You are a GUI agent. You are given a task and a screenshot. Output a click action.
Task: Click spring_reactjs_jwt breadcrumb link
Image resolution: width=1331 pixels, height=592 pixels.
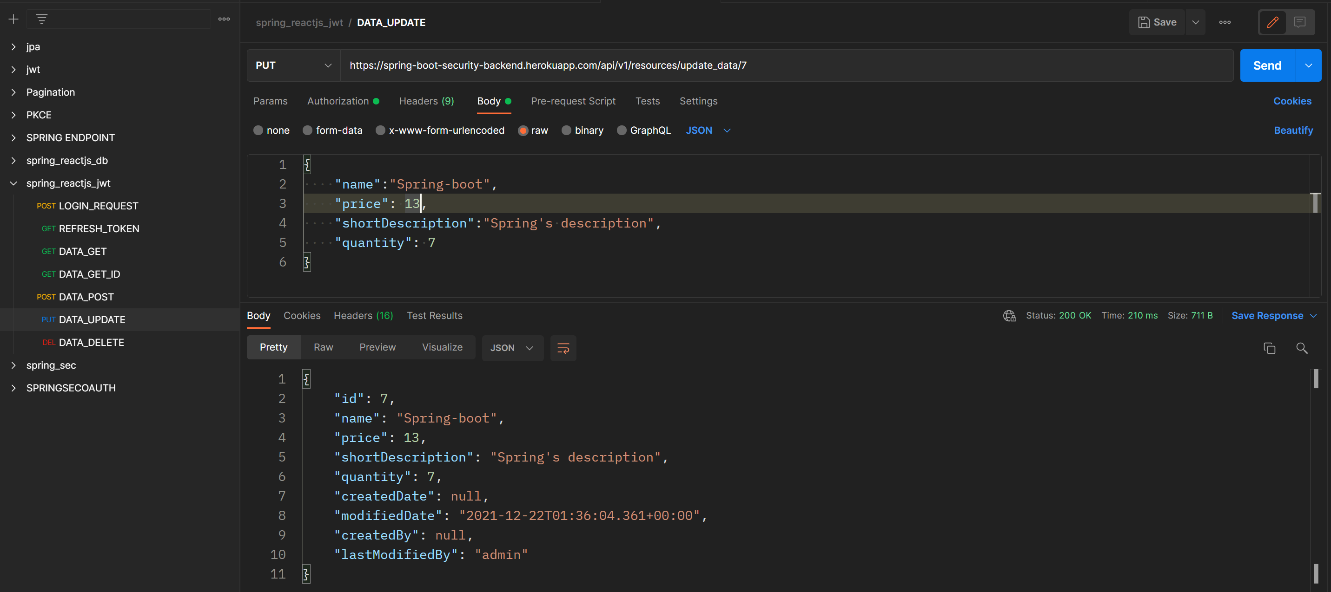coord(299,22)
